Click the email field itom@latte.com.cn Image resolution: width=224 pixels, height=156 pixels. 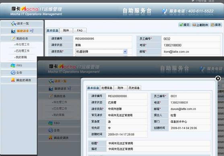pos(191,52)
